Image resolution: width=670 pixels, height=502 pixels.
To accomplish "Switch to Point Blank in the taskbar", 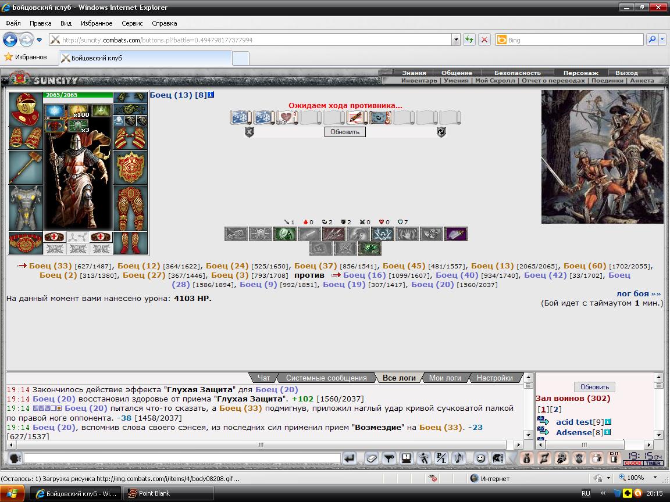I will click(168, 493).
